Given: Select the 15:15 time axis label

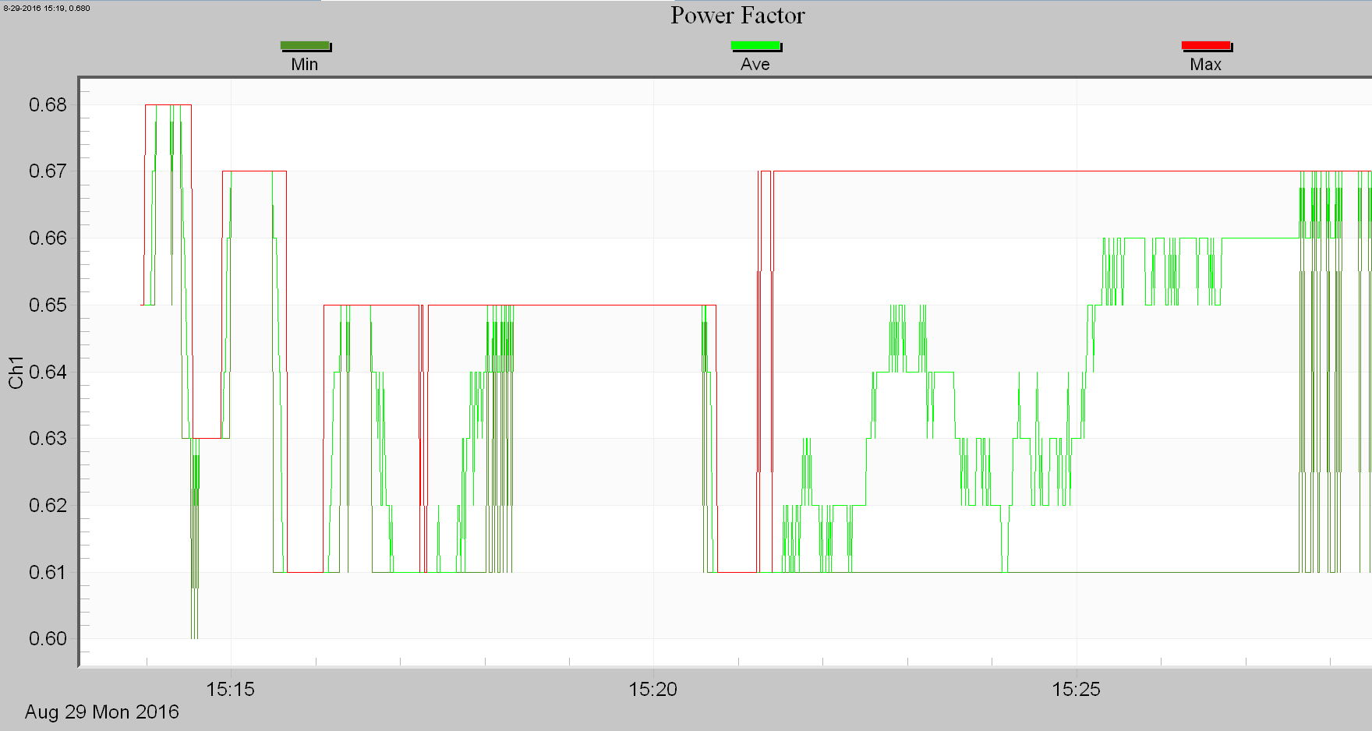Looking at the screenshot, I should pos(230,690).
